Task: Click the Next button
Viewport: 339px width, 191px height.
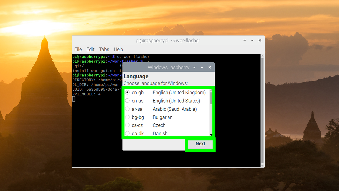Action: (200, 144)
